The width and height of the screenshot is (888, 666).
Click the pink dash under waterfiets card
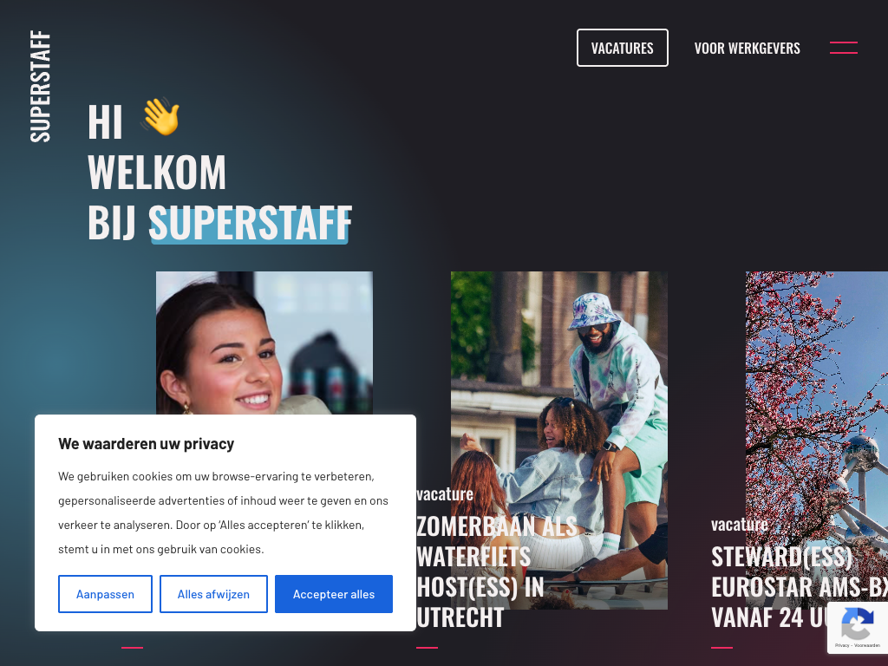pyautogui.click(x=427, y=647)
